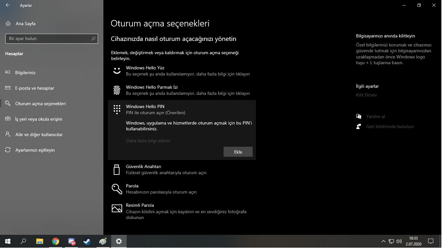Screen dimensions: 442x249
Task: Click the Ekle button to add PIN
Action: click(x=238, y=152)
